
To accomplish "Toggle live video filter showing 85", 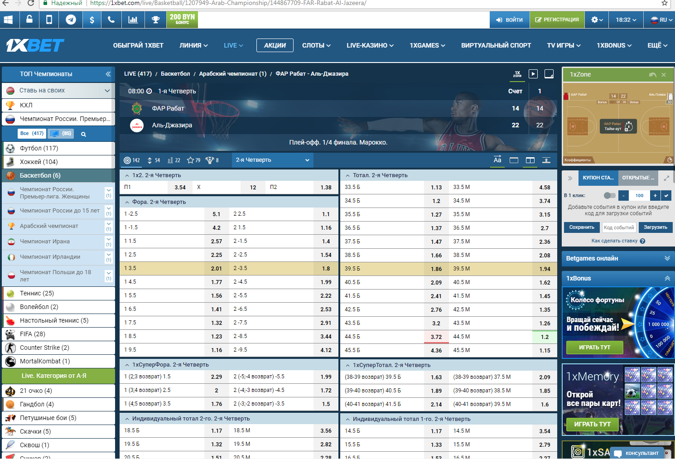I will pos(61,134).
